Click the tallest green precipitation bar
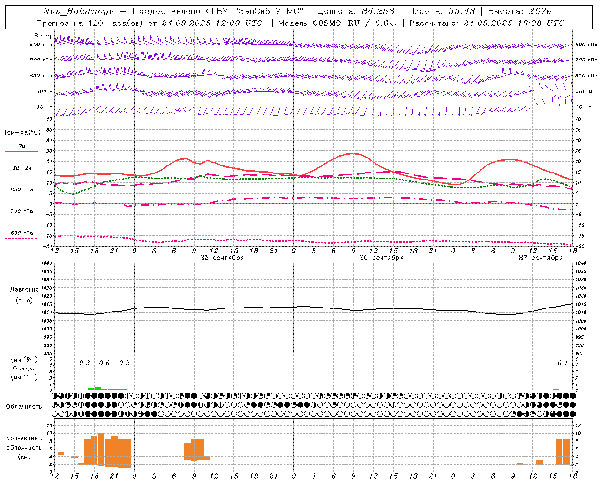 click(x=97, y=388)
